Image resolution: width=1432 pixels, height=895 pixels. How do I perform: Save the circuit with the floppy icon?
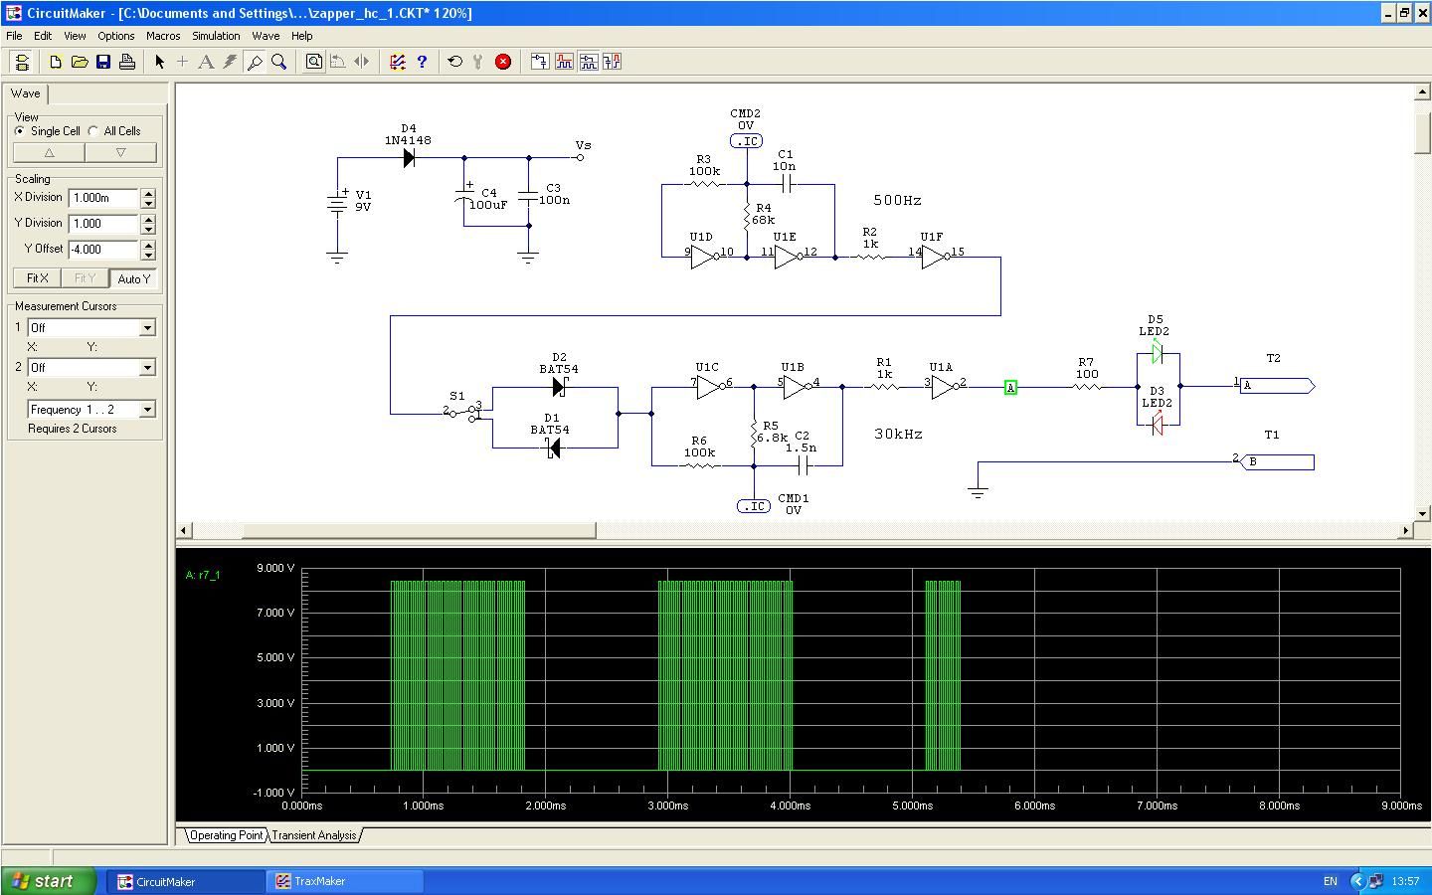pyautogui.click(x=103, y=62)
